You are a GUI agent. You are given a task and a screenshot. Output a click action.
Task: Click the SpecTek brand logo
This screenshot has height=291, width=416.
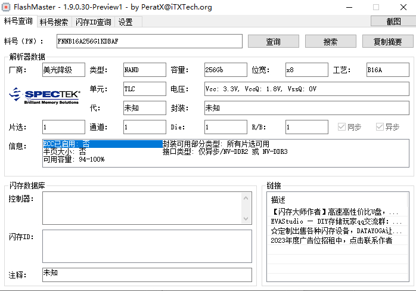[45, 95]
